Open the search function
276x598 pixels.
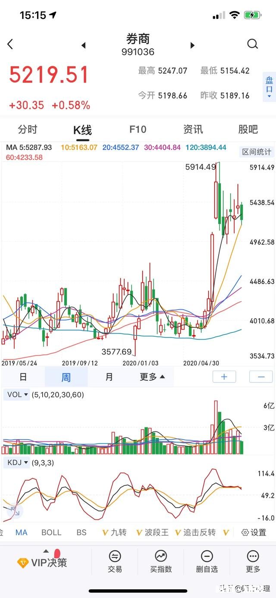tap(253, 44)
